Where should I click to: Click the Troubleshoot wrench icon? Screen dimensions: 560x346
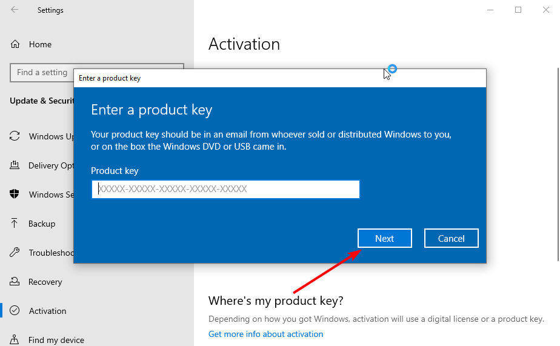click(15, 253)
